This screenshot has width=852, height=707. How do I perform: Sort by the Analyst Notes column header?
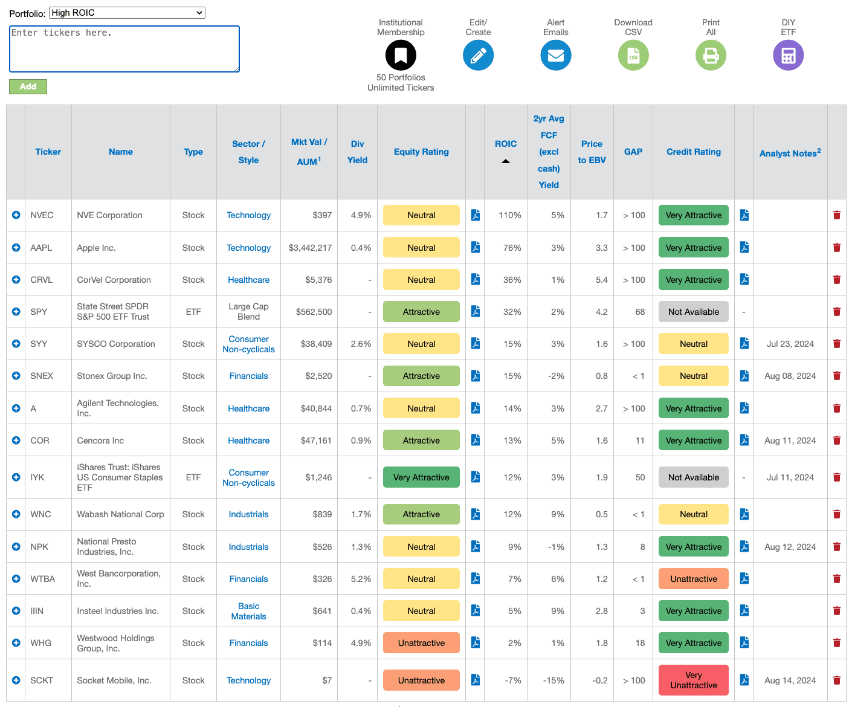(x=790, y=153)
